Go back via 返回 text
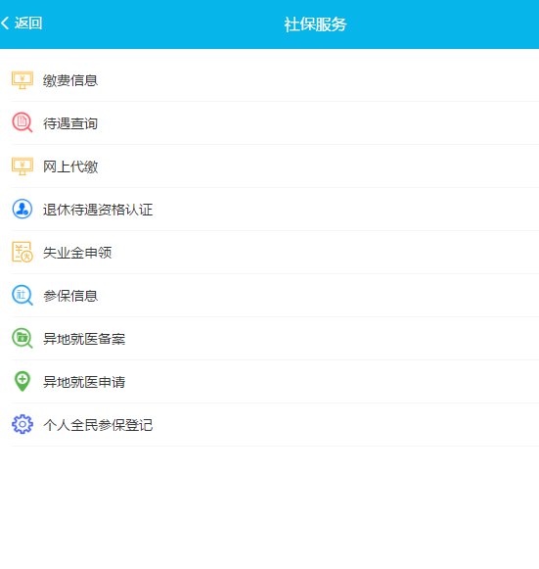This screenshot has height=569, width=539. 28,24
